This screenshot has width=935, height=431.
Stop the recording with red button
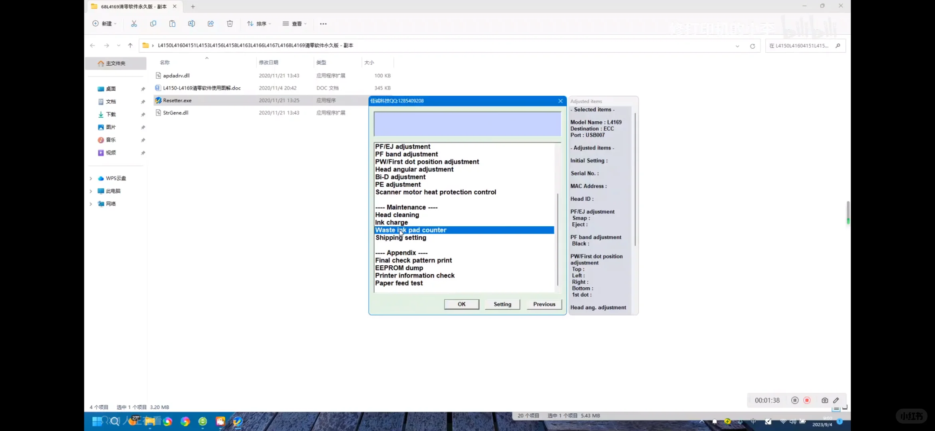(807, 400)
